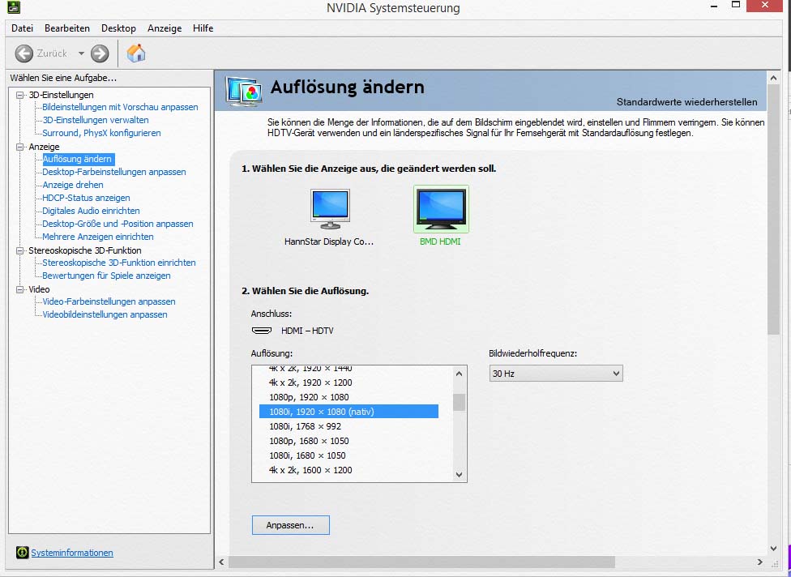The width and height of the screenshot is (791, 577).
Task: Open Digitales Audio einrichten
Action: (91, 211)
